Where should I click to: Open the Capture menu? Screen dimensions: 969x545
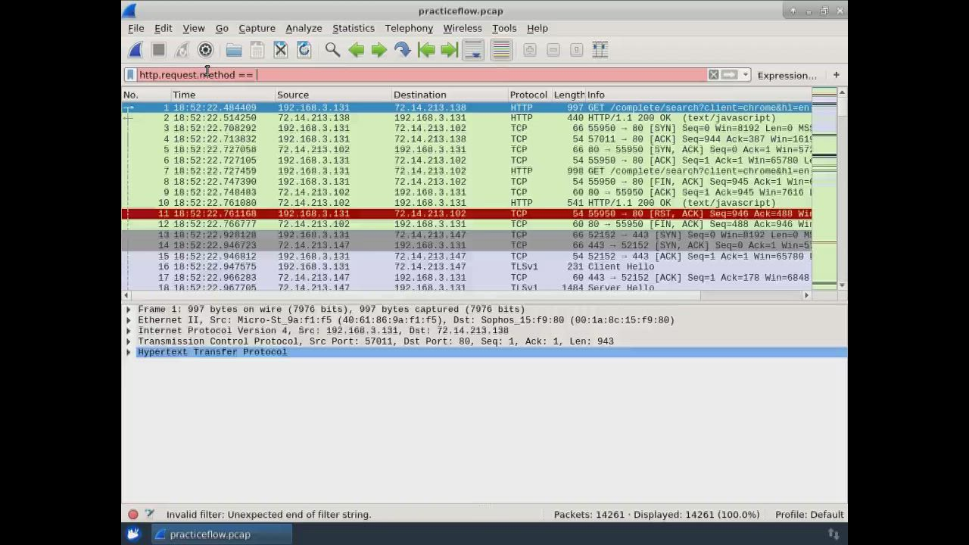(x=257, y=28)
